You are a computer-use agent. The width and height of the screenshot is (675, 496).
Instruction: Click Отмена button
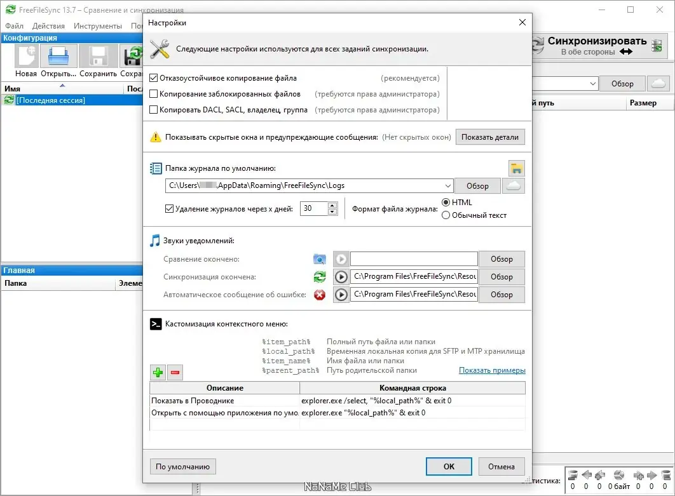(x=501, y=466)
